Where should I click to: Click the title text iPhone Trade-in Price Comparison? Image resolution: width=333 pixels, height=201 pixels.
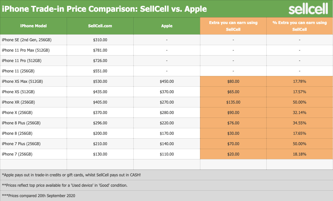tap(104, 9)
